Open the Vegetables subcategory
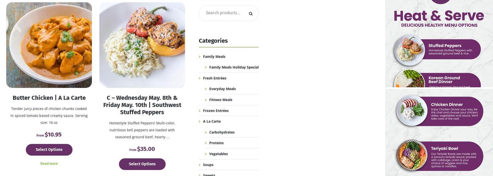The image size is (493, 176). (218, 154)
